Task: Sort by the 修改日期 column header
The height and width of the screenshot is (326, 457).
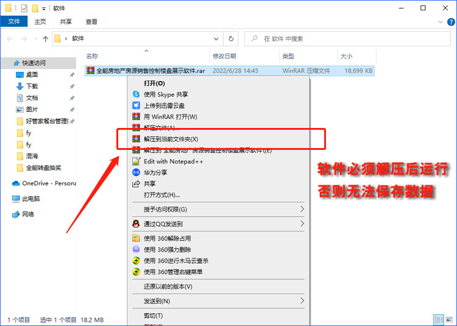Action: (224, 56)
